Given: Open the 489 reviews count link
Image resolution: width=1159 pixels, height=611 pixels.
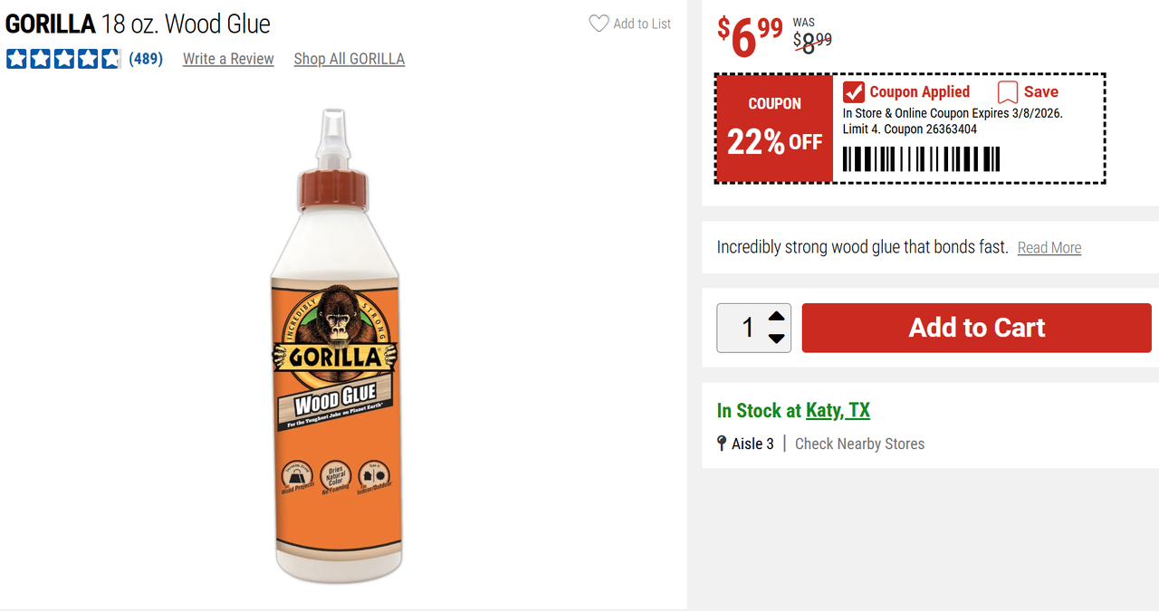Looking at the screenshot, I should 146,59.
